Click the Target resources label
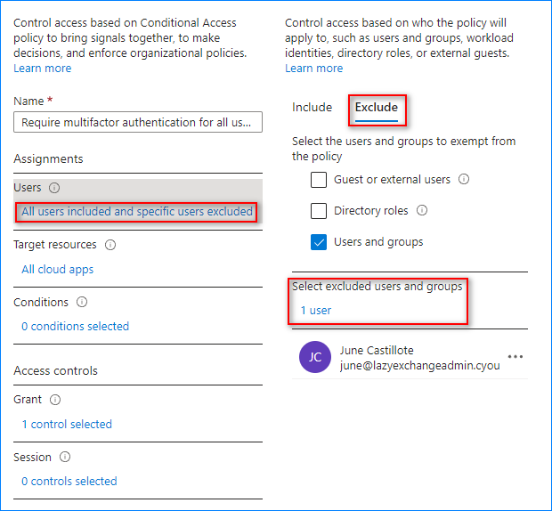The width and height of the screenshot is (552, 511). click(x=54, y=245)
